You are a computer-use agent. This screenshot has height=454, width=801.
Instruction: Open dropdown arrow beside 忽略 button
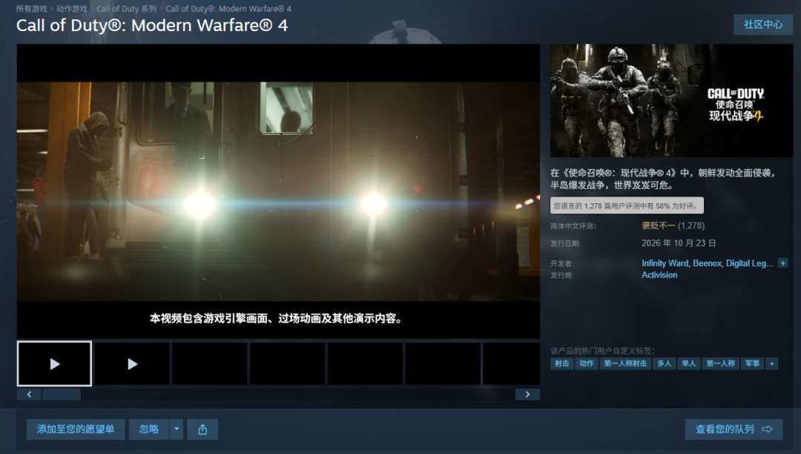177,430
